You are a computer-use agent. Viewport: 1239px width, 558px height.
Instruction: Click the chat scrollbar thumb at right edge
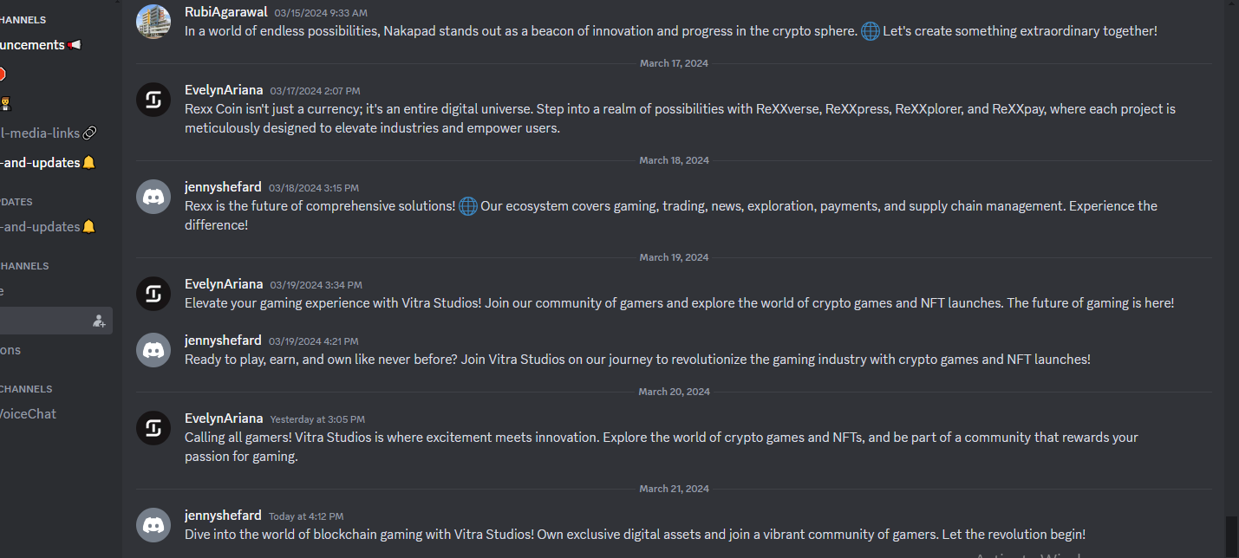click(x=1231, y=537)
